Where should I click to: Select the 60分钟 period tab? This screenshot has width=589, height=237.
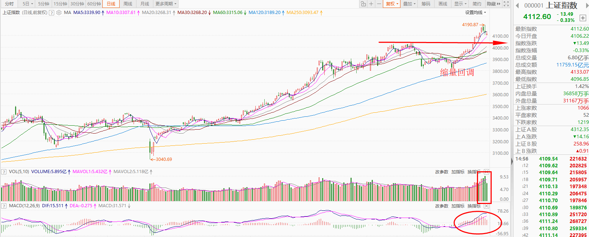click(94, 4)
